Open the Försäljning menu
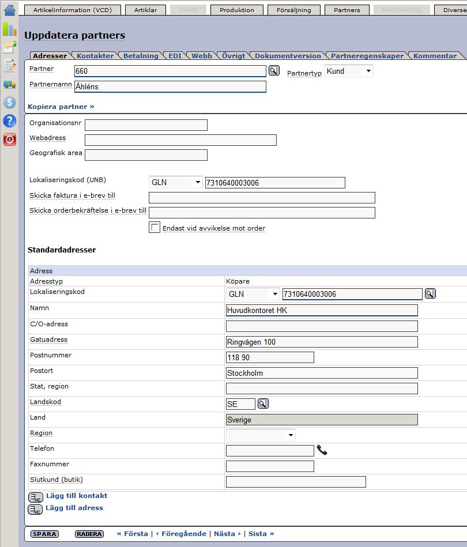 coord(294,10)
